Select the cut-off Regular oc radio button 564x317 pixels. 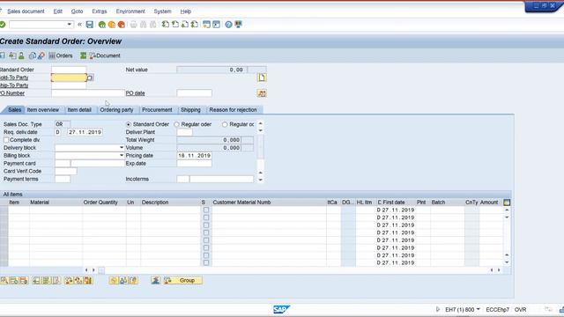tap(225, 124)
